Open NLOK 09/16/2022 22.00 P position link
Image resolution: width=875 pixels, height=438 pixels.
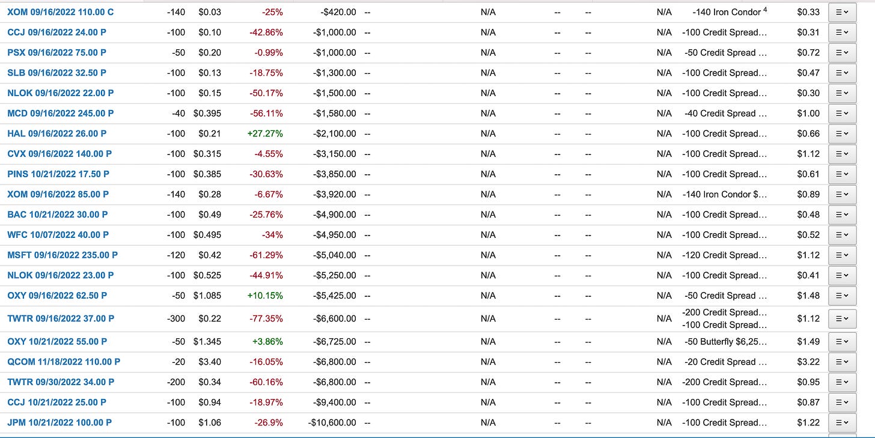(60, 93)
